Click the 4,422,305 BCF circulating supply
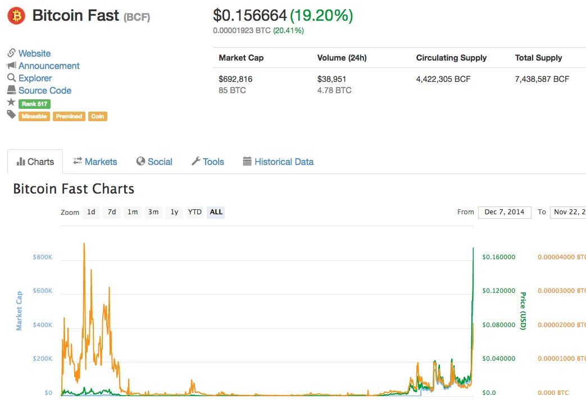Screen dimensions: 586x400 click(443, 79)
